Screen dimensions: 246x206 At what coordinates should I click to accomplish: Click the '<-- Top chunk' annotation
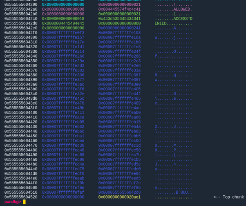tap(228, 197)
